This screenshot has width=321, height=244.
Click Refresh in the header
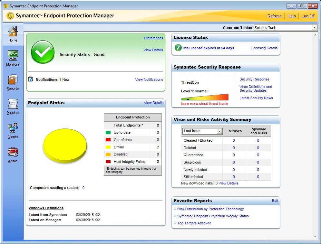[275, 16]
